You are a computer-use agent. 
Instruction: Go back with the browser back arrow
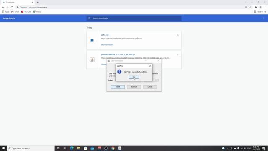3,8
